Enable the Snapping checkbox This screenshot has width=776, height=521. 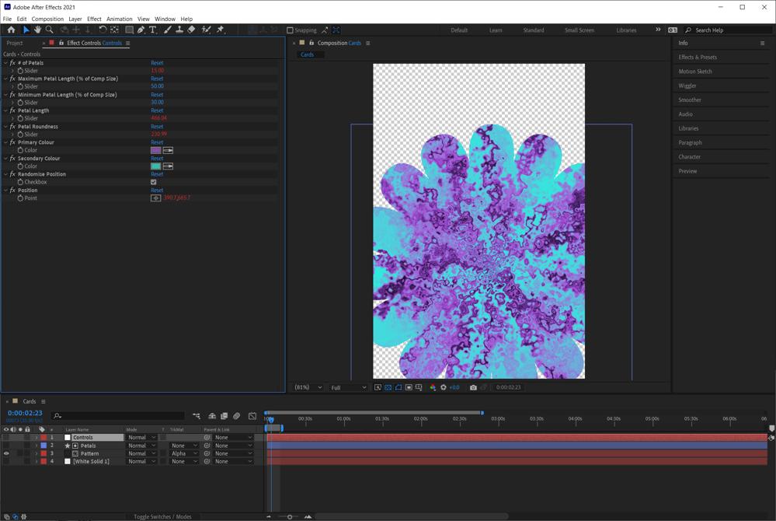(x=291, y=30)
